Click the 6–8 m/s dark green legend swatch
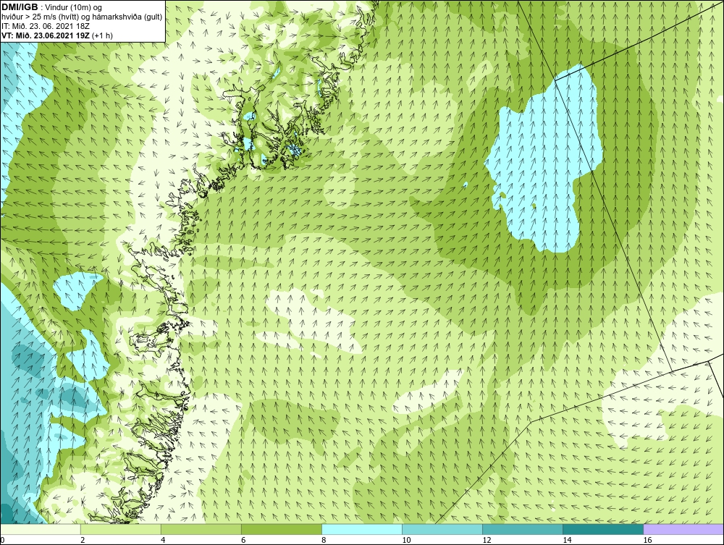Image resolution: width=724 pixels, height=545 pixels. (281, 529)
